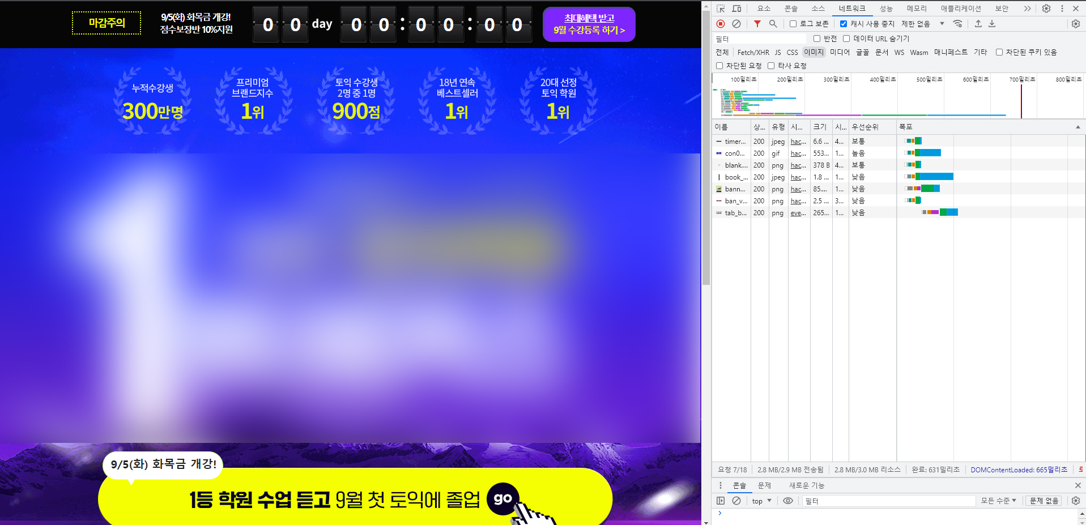
Task: Filter requests by CSS type
Action: tap(792, 52)
